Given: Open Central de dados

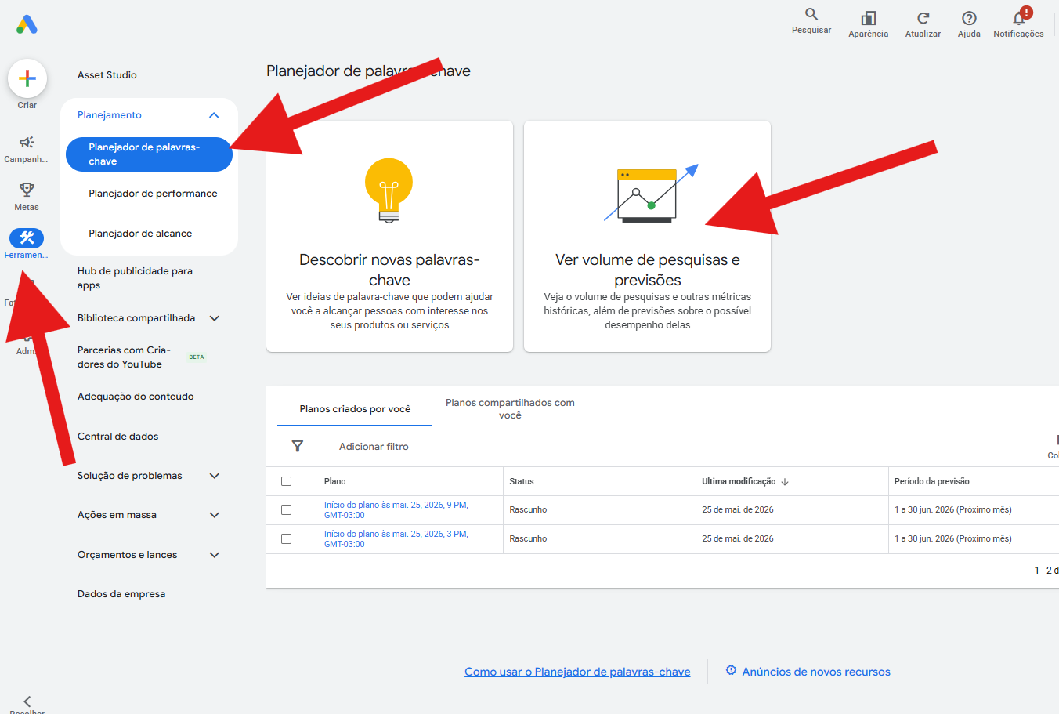Looking at the screenshot, I should coord(117,437).
